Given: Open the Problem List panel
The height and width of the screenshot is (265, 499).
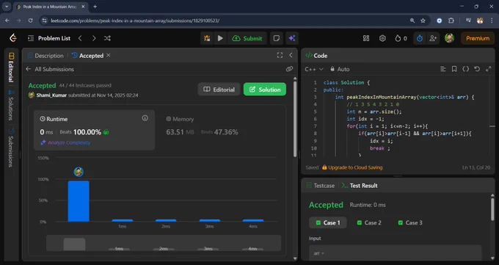Looking at the screenshot, I should click(49, 38).
